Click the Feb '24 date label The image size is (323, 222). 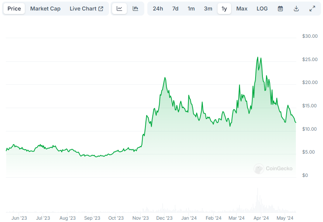[x=213, y=218]
